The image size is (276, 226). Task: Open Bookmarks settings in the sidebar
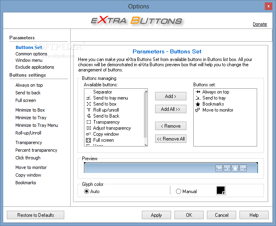point(26,183)
